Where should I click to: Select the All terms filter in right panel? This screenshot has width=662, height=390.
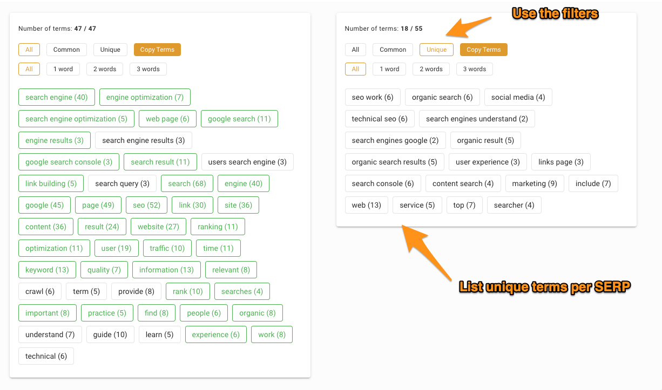click(355, 49)
